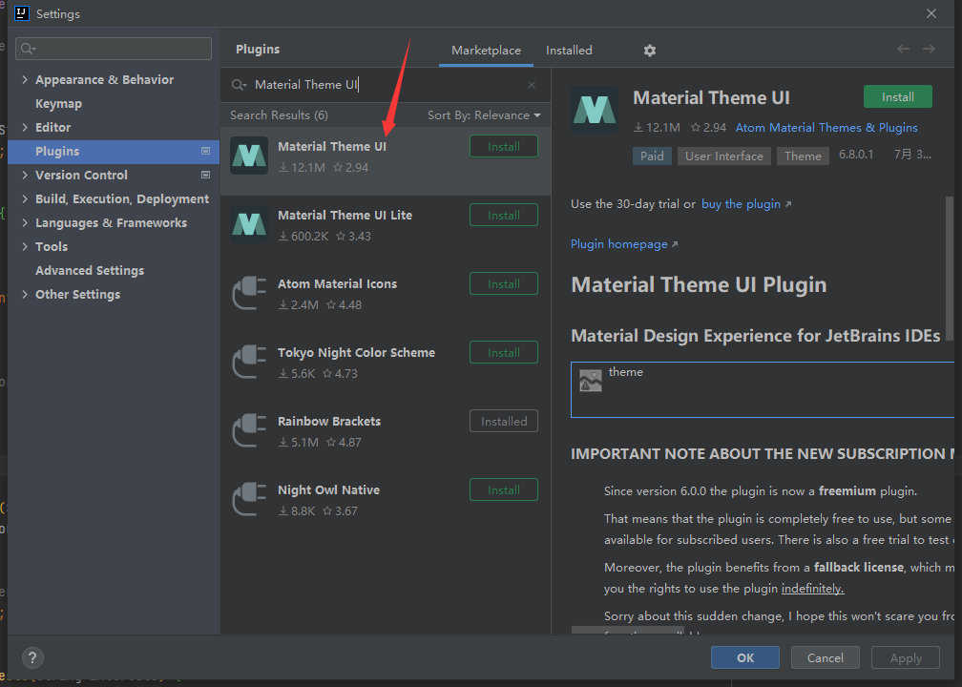Open the Sort By: Relevance dropdown
This screenshot has width=962, height=687.
484,115
